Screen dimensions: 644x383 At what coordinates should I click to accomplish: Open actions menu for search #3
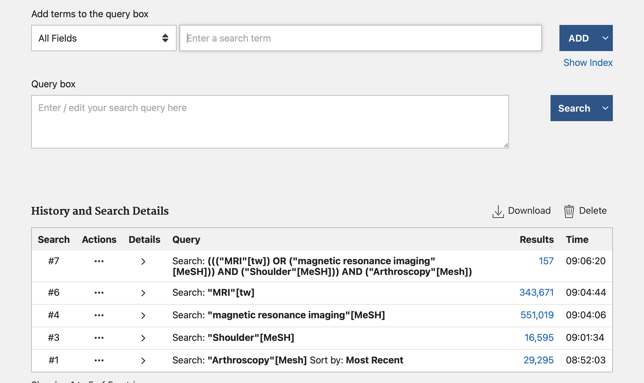tap(99, 338)
